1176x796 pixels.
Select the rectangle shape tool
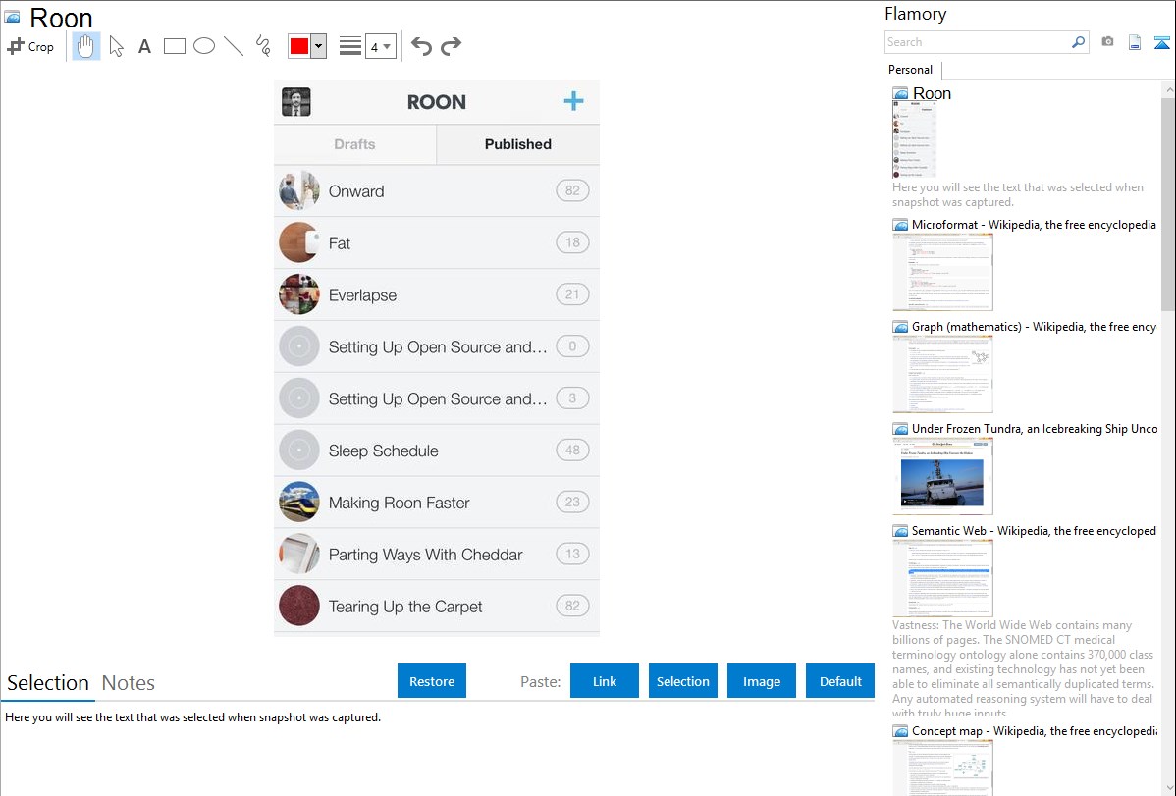click(174, 46)
